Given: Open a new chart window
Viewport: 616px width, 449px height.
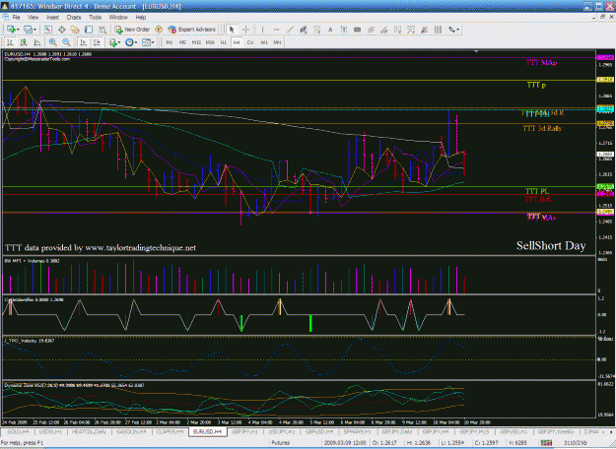Looking at the screenshot, I should (x=11, y=30).
